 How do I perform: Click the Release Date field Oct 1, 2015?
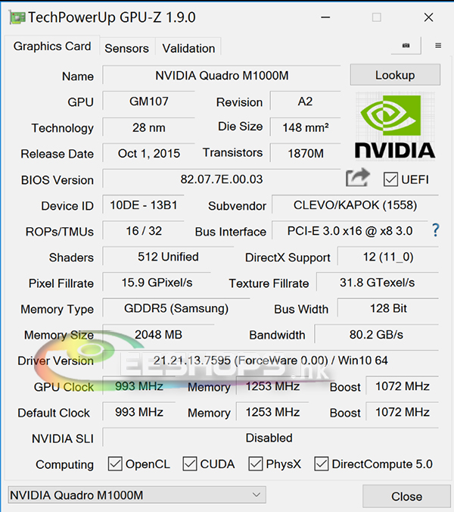pyautogui.click(x=149, y=153)
